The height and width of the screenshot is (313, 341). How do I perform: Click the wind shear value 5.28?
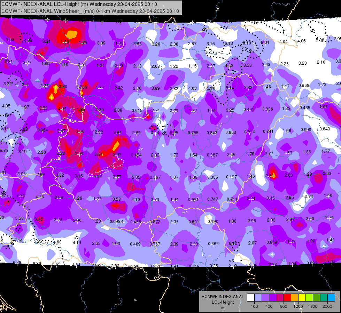point(23,129)
